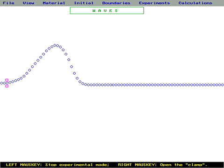Open the Calculations menu
224x168 pixels.
[x=195, y=3]
